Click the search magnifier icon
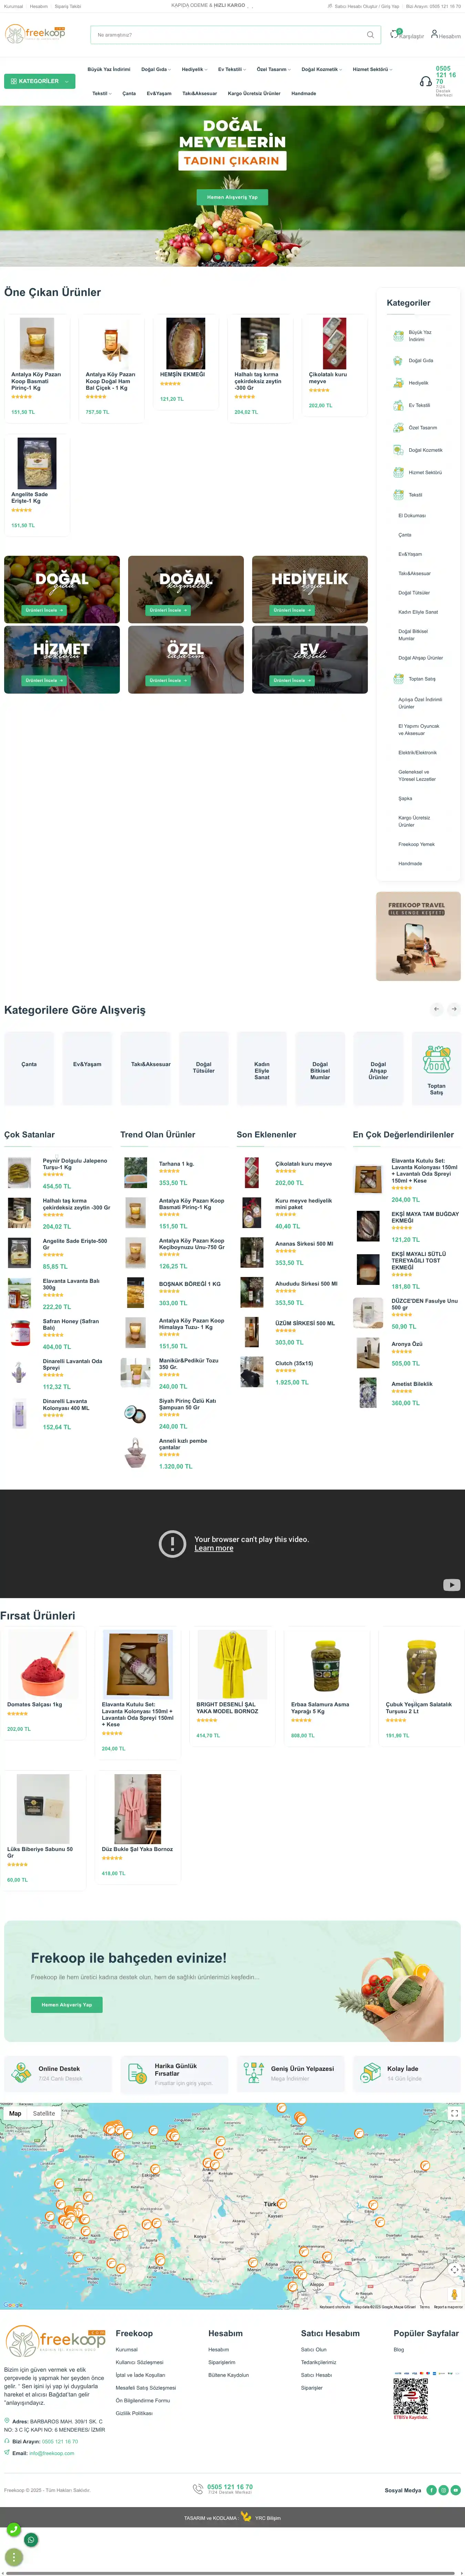Screen dimensions: 465x2576 (x=370, y=35)
